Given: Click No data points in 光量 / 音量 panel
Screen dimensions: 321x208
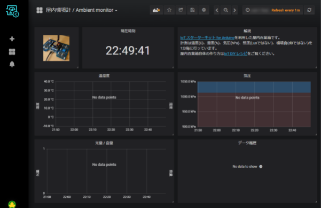Looking at the screenshot, I should (x=104, y=165).
